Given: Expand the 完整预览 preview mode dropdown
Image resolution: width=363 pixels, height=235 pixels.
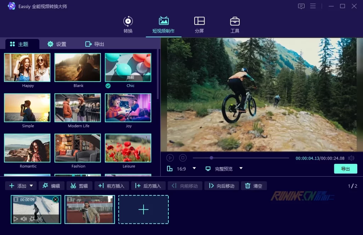Looking at the screenshot, I should 241,168.
